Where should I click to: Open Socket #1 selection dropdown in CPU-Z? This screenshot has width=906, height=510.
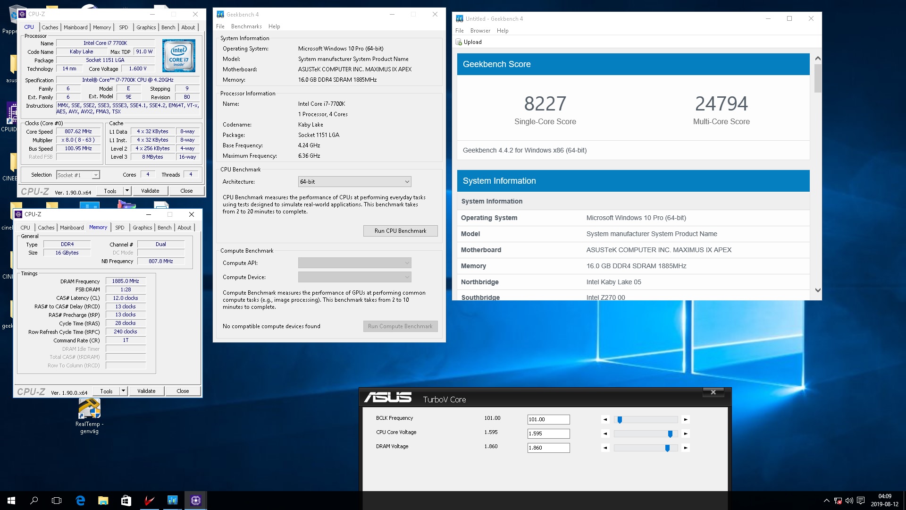tap(78, 175)
